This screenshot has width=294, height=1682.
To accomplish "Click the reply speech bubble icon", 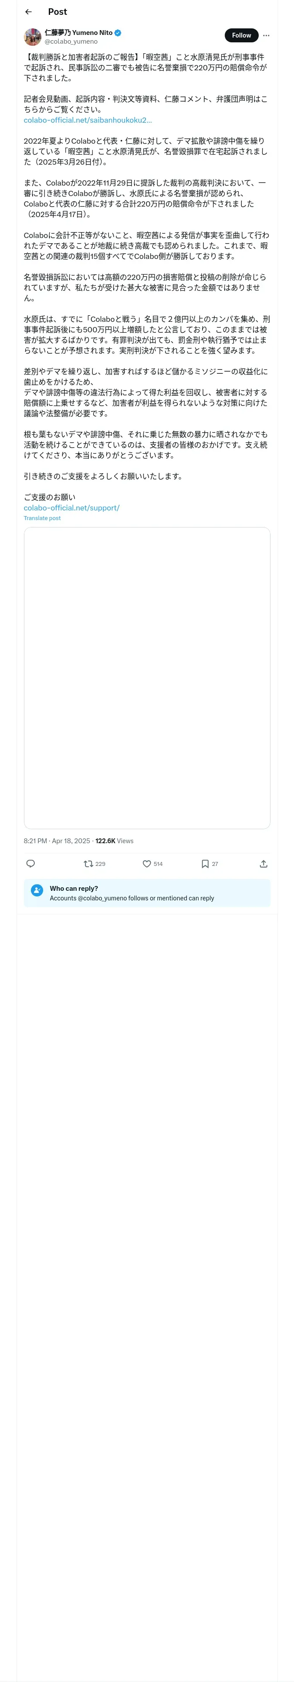I will coord(30,863).
